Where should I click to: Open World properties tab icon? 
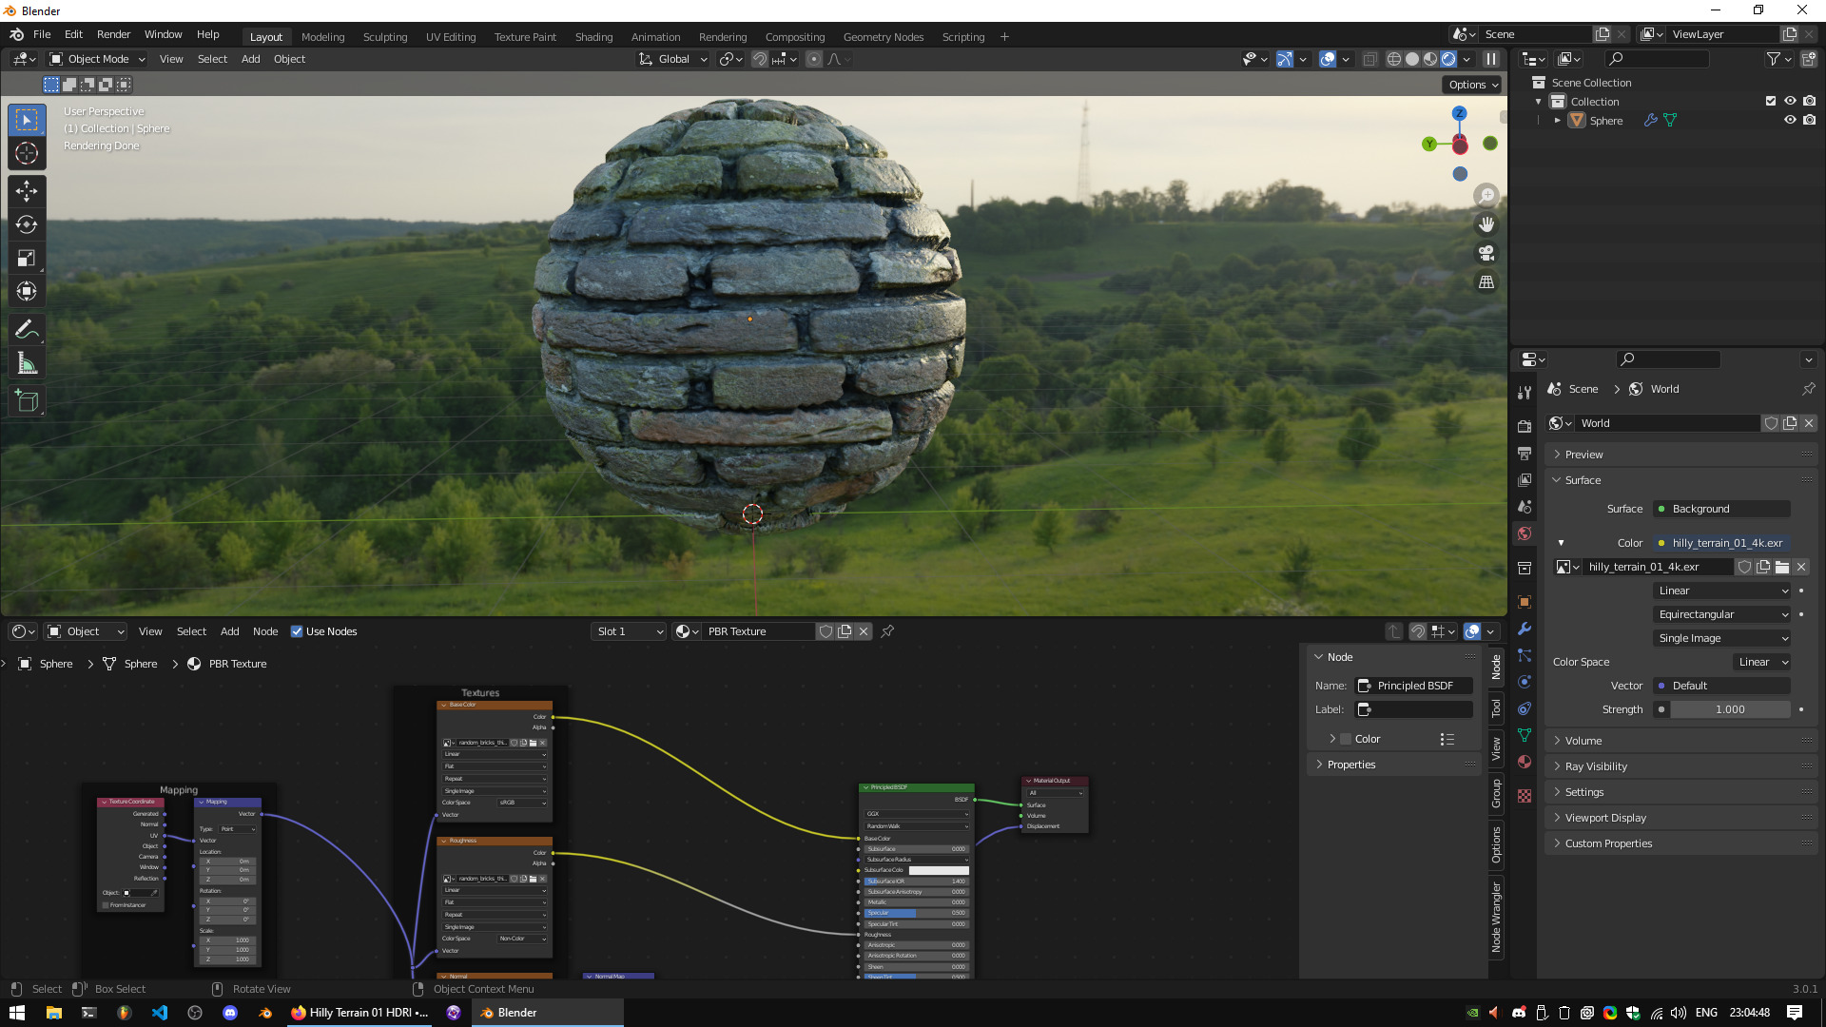[1525, 533]
